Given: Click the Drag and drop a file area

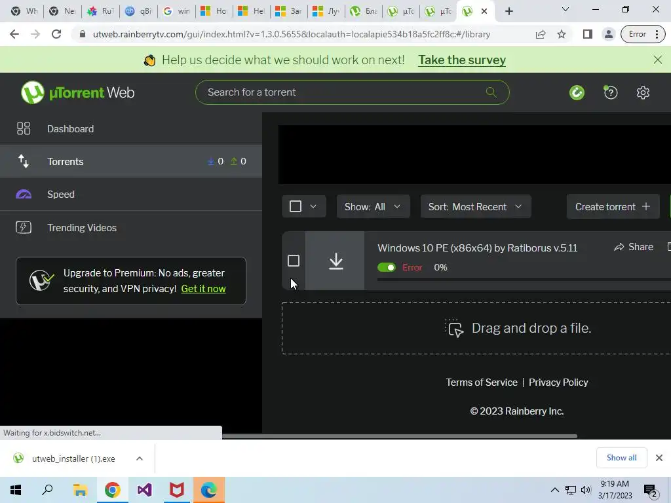Looking at the screenshot, I should (x=476, y=328).
